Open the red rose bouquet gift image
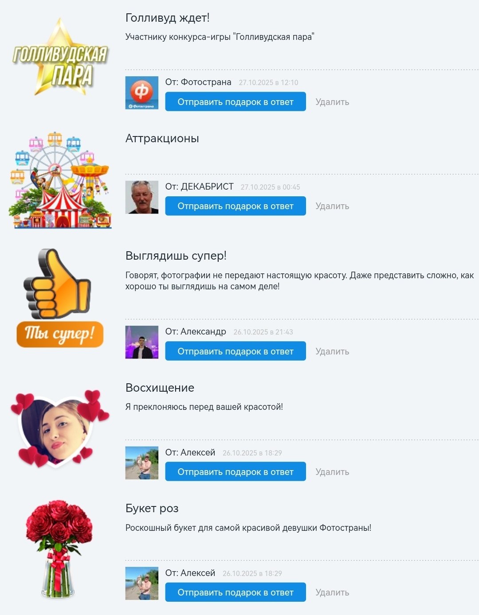The width and height of the screenshot is (479, 615). [x=60, y=549]
